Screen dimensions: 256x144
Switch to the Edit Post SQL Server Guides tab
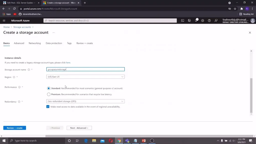tap(21, 3)
